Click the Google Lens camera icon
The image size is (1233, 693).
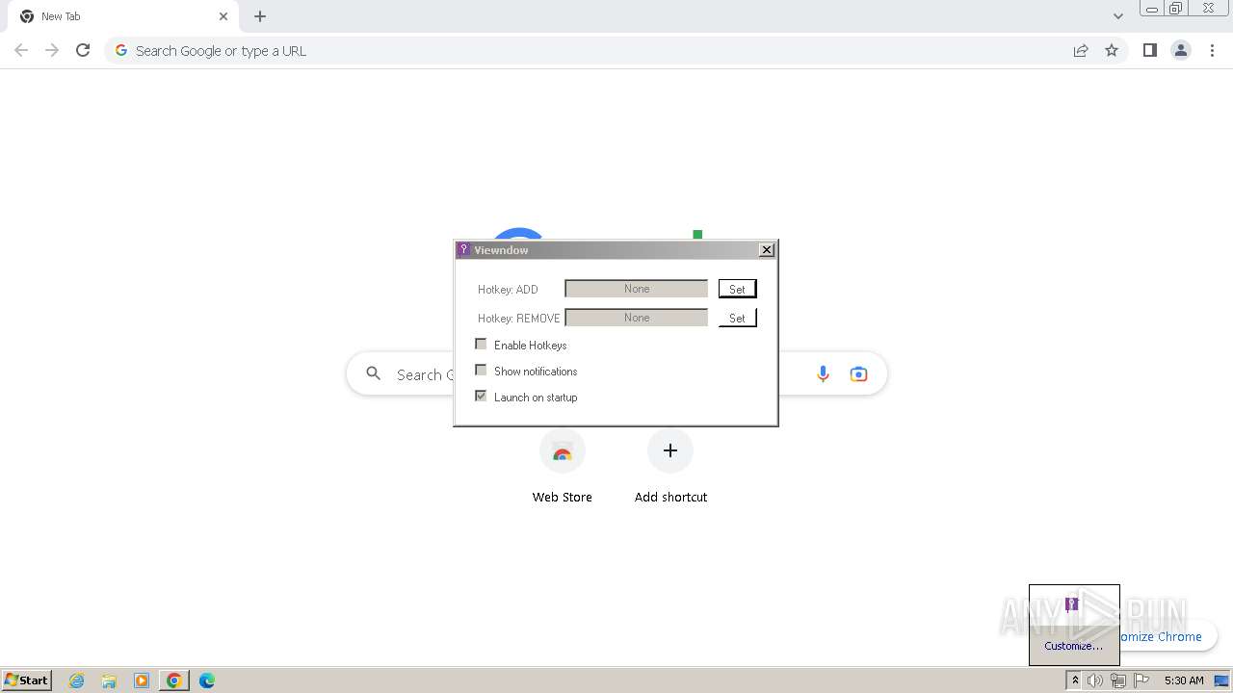(858, 374)
